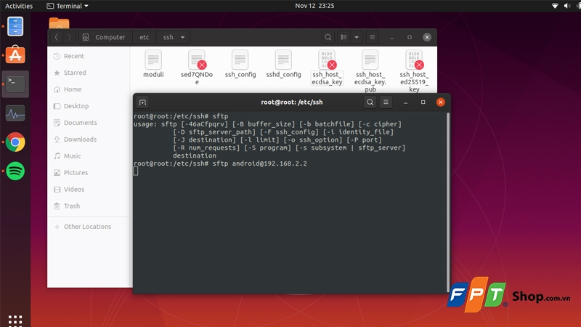Select the ssh_config file
Image resolution: width=581 pixels, height=327 pixels.
click(x=240, y=64)
